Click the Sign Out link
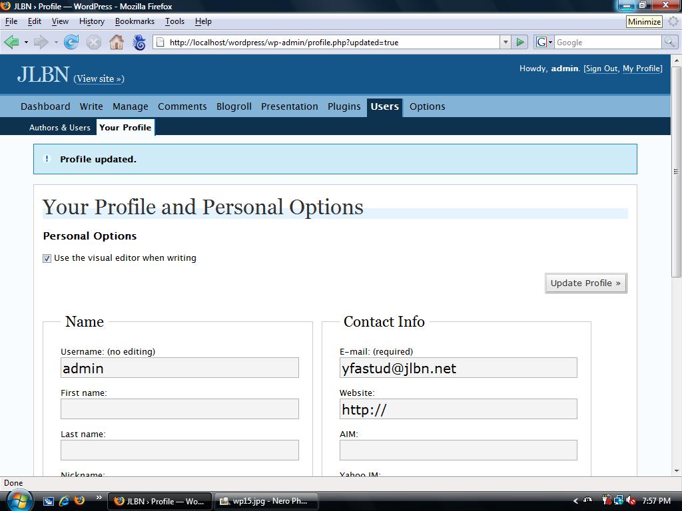Screen dimensions: 682x511 coord(601,69)
